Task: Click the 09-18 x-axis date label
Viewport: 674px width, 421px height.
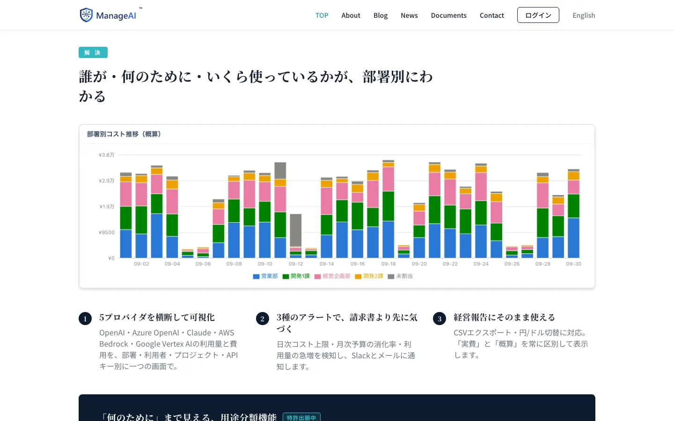Action: (x=388, y=264)
